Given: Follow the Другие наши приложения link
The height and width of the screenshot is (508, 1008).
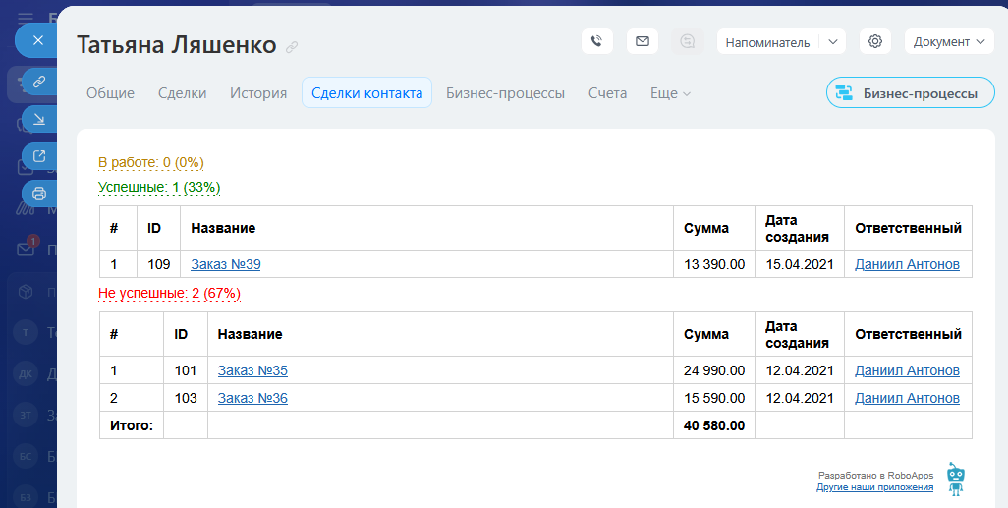Looking at the screenshot, I should 875,487.
